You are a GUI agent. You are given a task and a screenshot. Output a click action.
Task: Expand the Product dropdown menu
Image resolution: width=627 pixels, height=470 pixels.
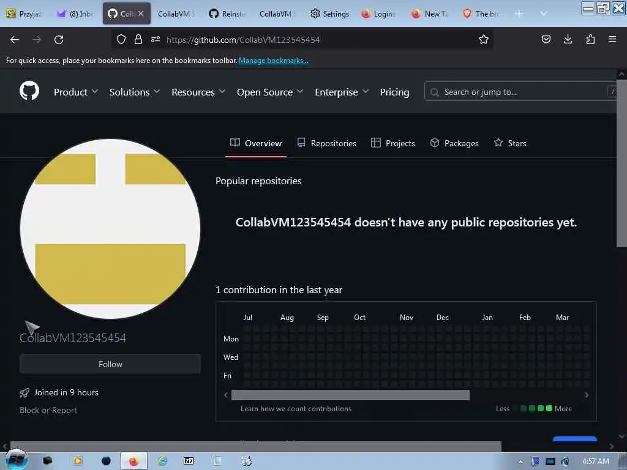[x=76, y=92]
